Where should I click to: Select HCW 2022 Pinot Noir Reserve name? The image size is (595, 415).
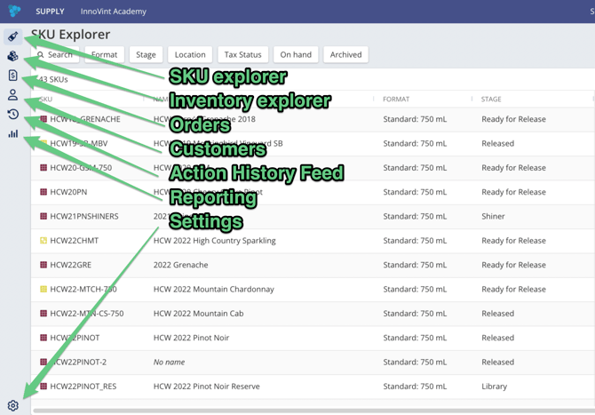[206, 387]
